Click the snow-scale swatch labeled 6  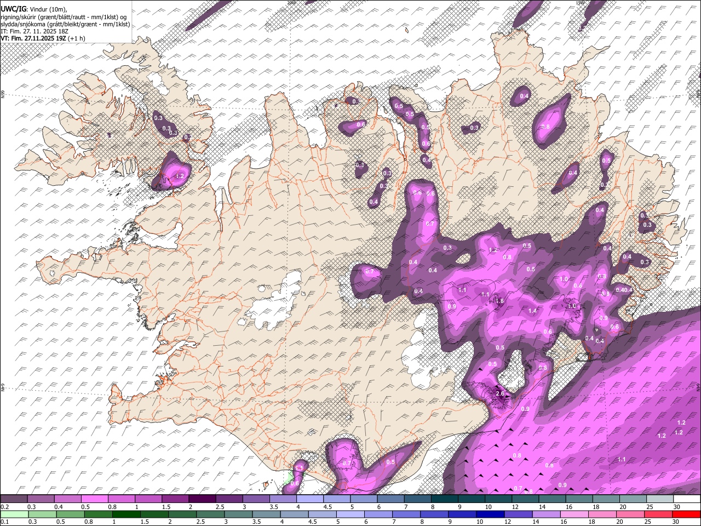tap(390, 499)
